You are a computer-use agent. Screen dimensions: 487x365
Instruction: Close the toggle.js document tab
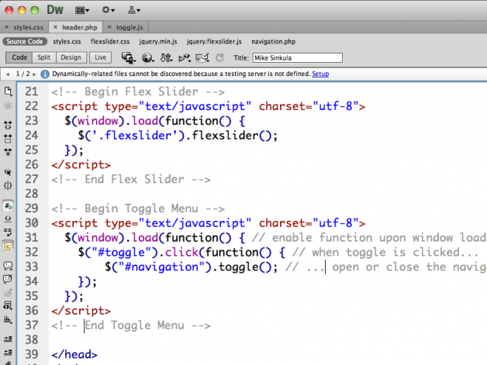click(x=109, y=27)
